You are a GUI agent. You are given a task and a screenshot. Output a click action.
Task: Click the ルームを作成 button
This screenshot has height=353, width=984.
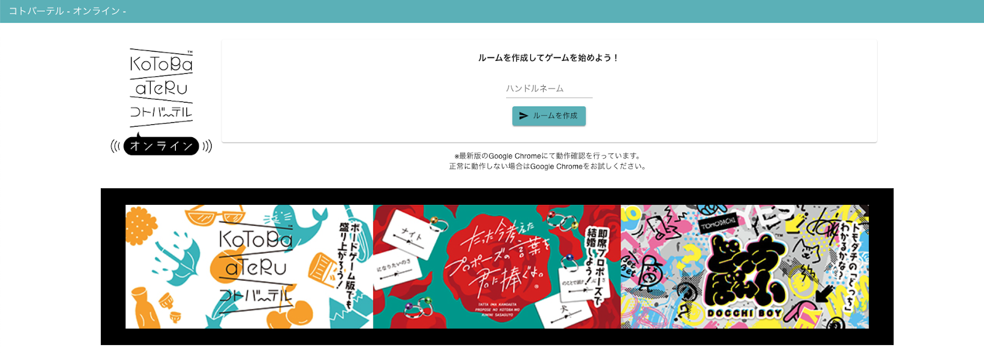549,116
